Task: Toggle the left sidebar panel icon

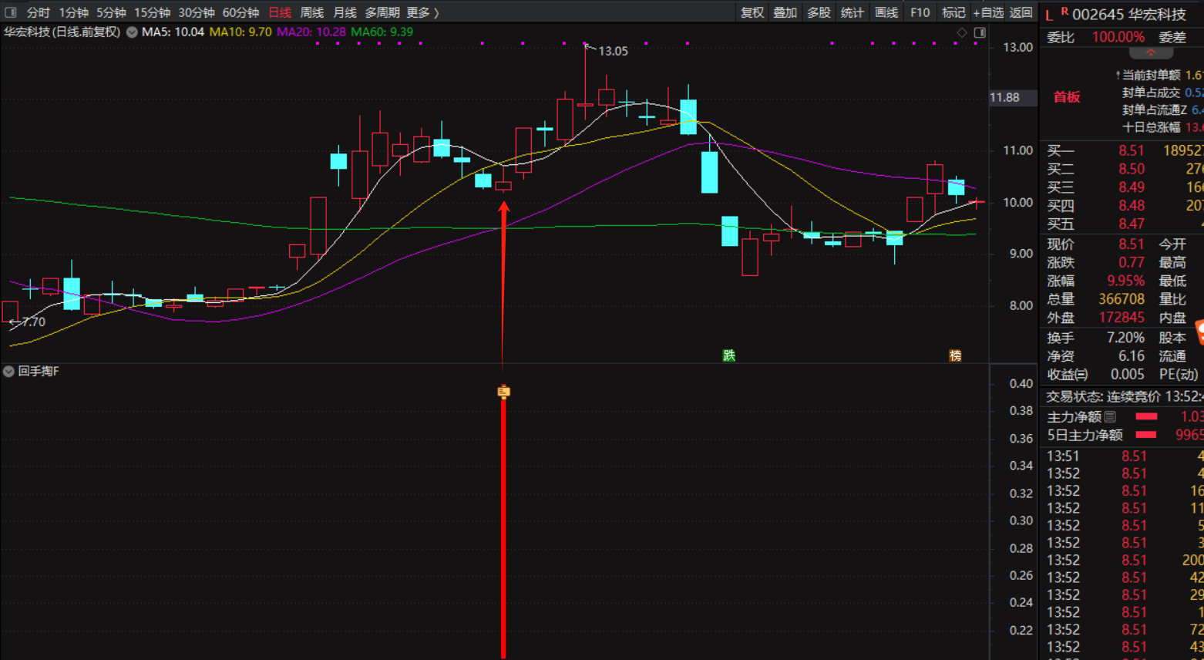Action: click(11, 12)
